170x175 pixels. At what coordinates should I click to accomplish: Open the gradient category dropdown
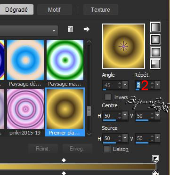tap(29, 31)
